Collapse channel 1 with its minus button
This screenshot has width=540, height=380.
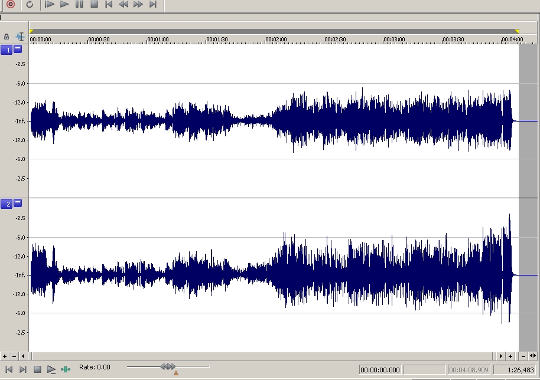coord(18,49)
